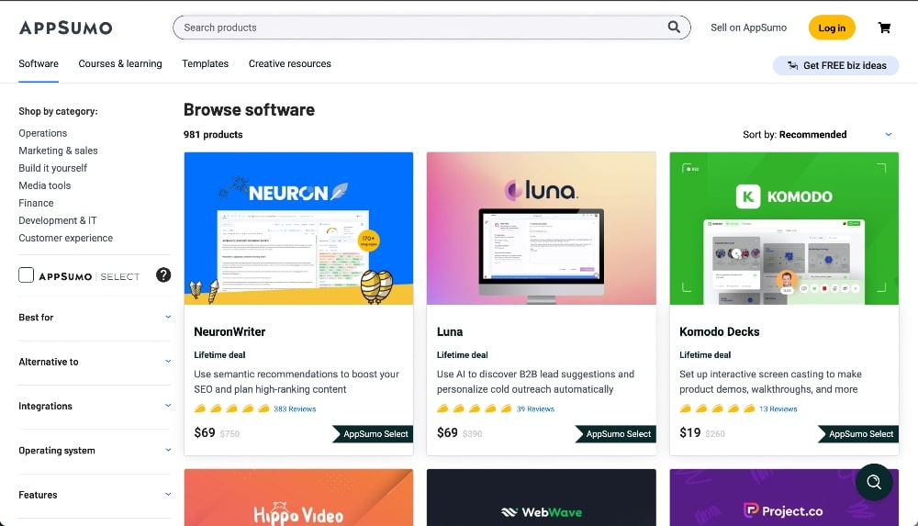
Task: Open the Hippo Video product image
Action: pyautogui.click(x=298, y=498)
